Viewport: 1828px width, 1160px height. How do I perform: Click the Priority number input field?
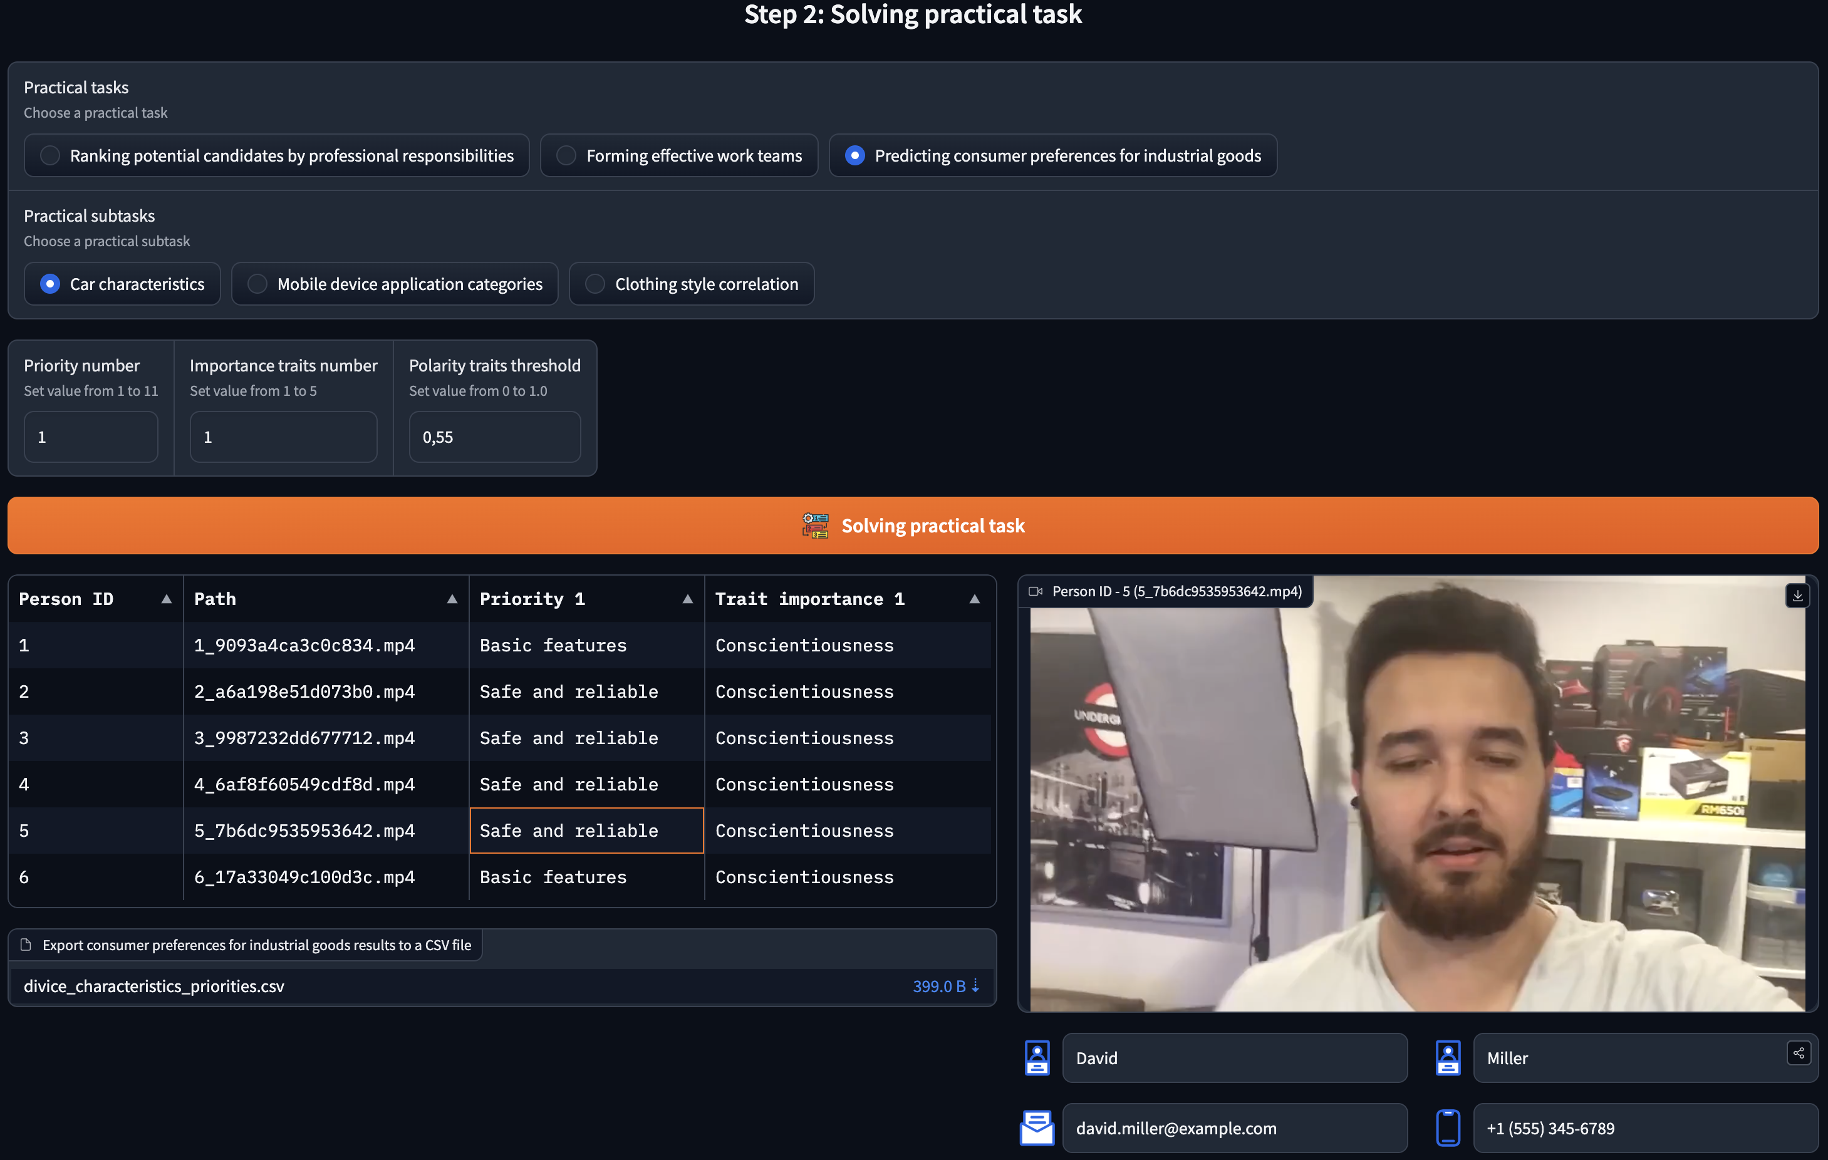[x=90, y=437]
